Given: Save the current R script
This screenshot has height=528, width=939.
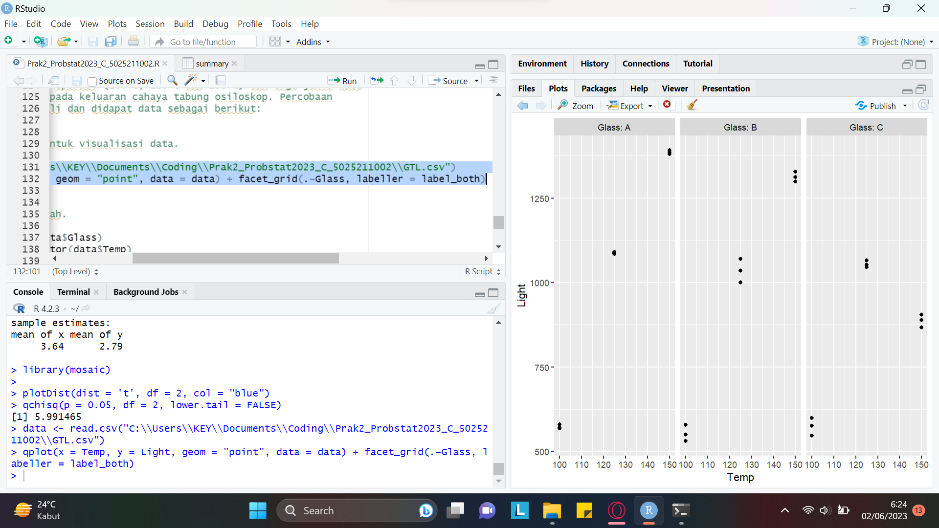Looking at the screenshot, I should tap(76, 80).
